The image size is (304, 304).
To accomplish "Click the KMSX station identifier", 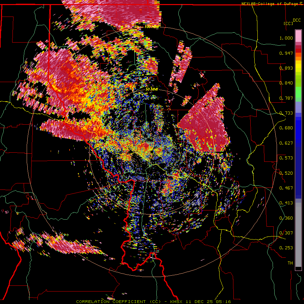I will pos(177,302).
